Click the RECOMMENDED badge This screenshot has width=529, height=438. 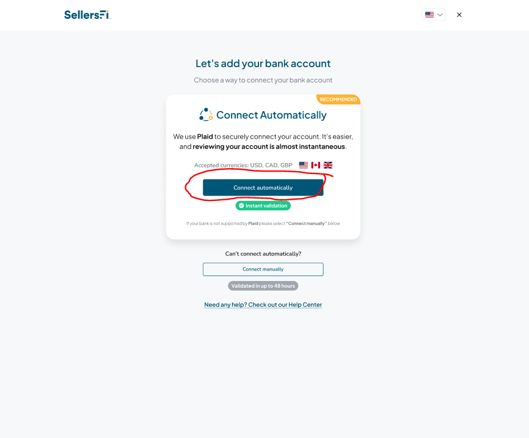(x=338, y=100)
